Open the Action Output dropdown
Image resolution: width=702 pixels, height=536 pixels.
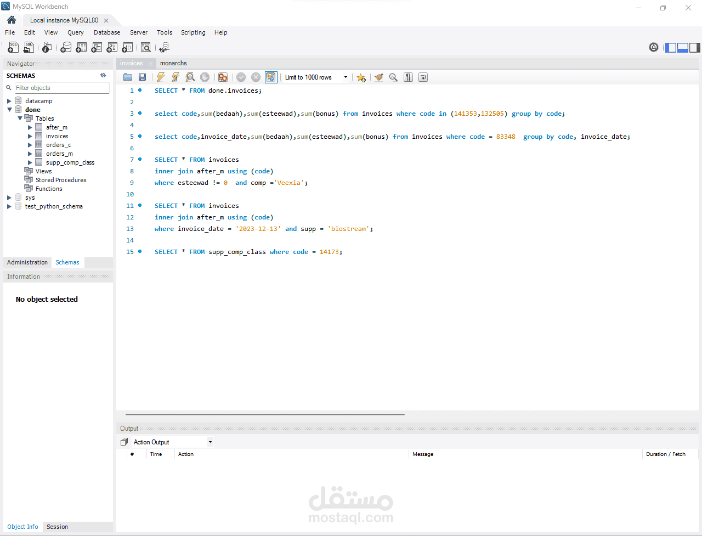[x=210, y=442]
